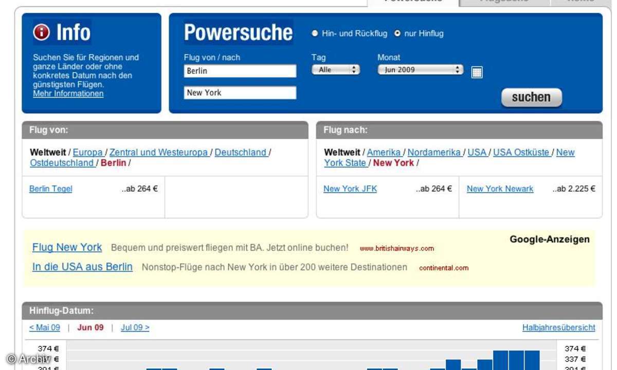The image size is (617, 370).
Task: Open the New York JFK airport link
Action: click(350, 189)
